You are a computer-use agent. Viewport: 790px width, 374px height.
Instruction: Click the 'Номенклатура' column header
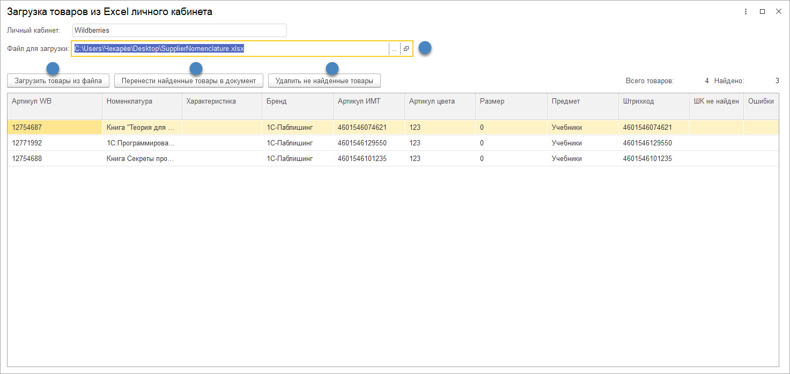(142, 101)
